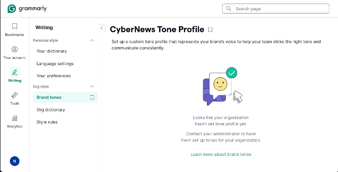
Task: Open the Analytics section
Action: tap(15, 121)
